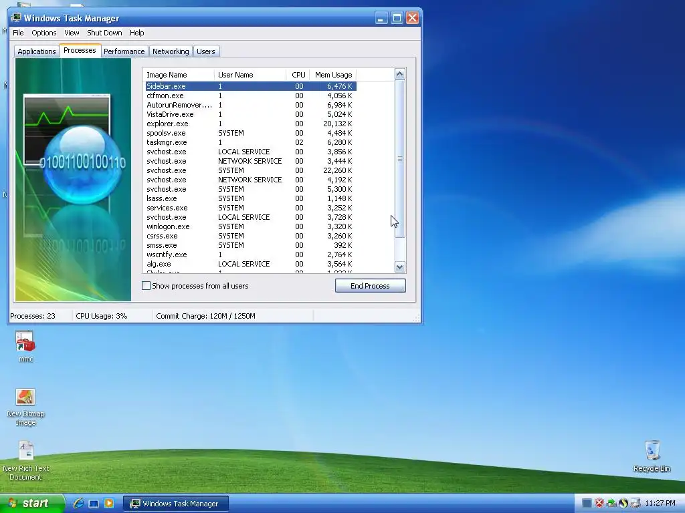685x513 pixels.
Task: Toggle Show processes from all users checkbox
Action: [146, 286]
